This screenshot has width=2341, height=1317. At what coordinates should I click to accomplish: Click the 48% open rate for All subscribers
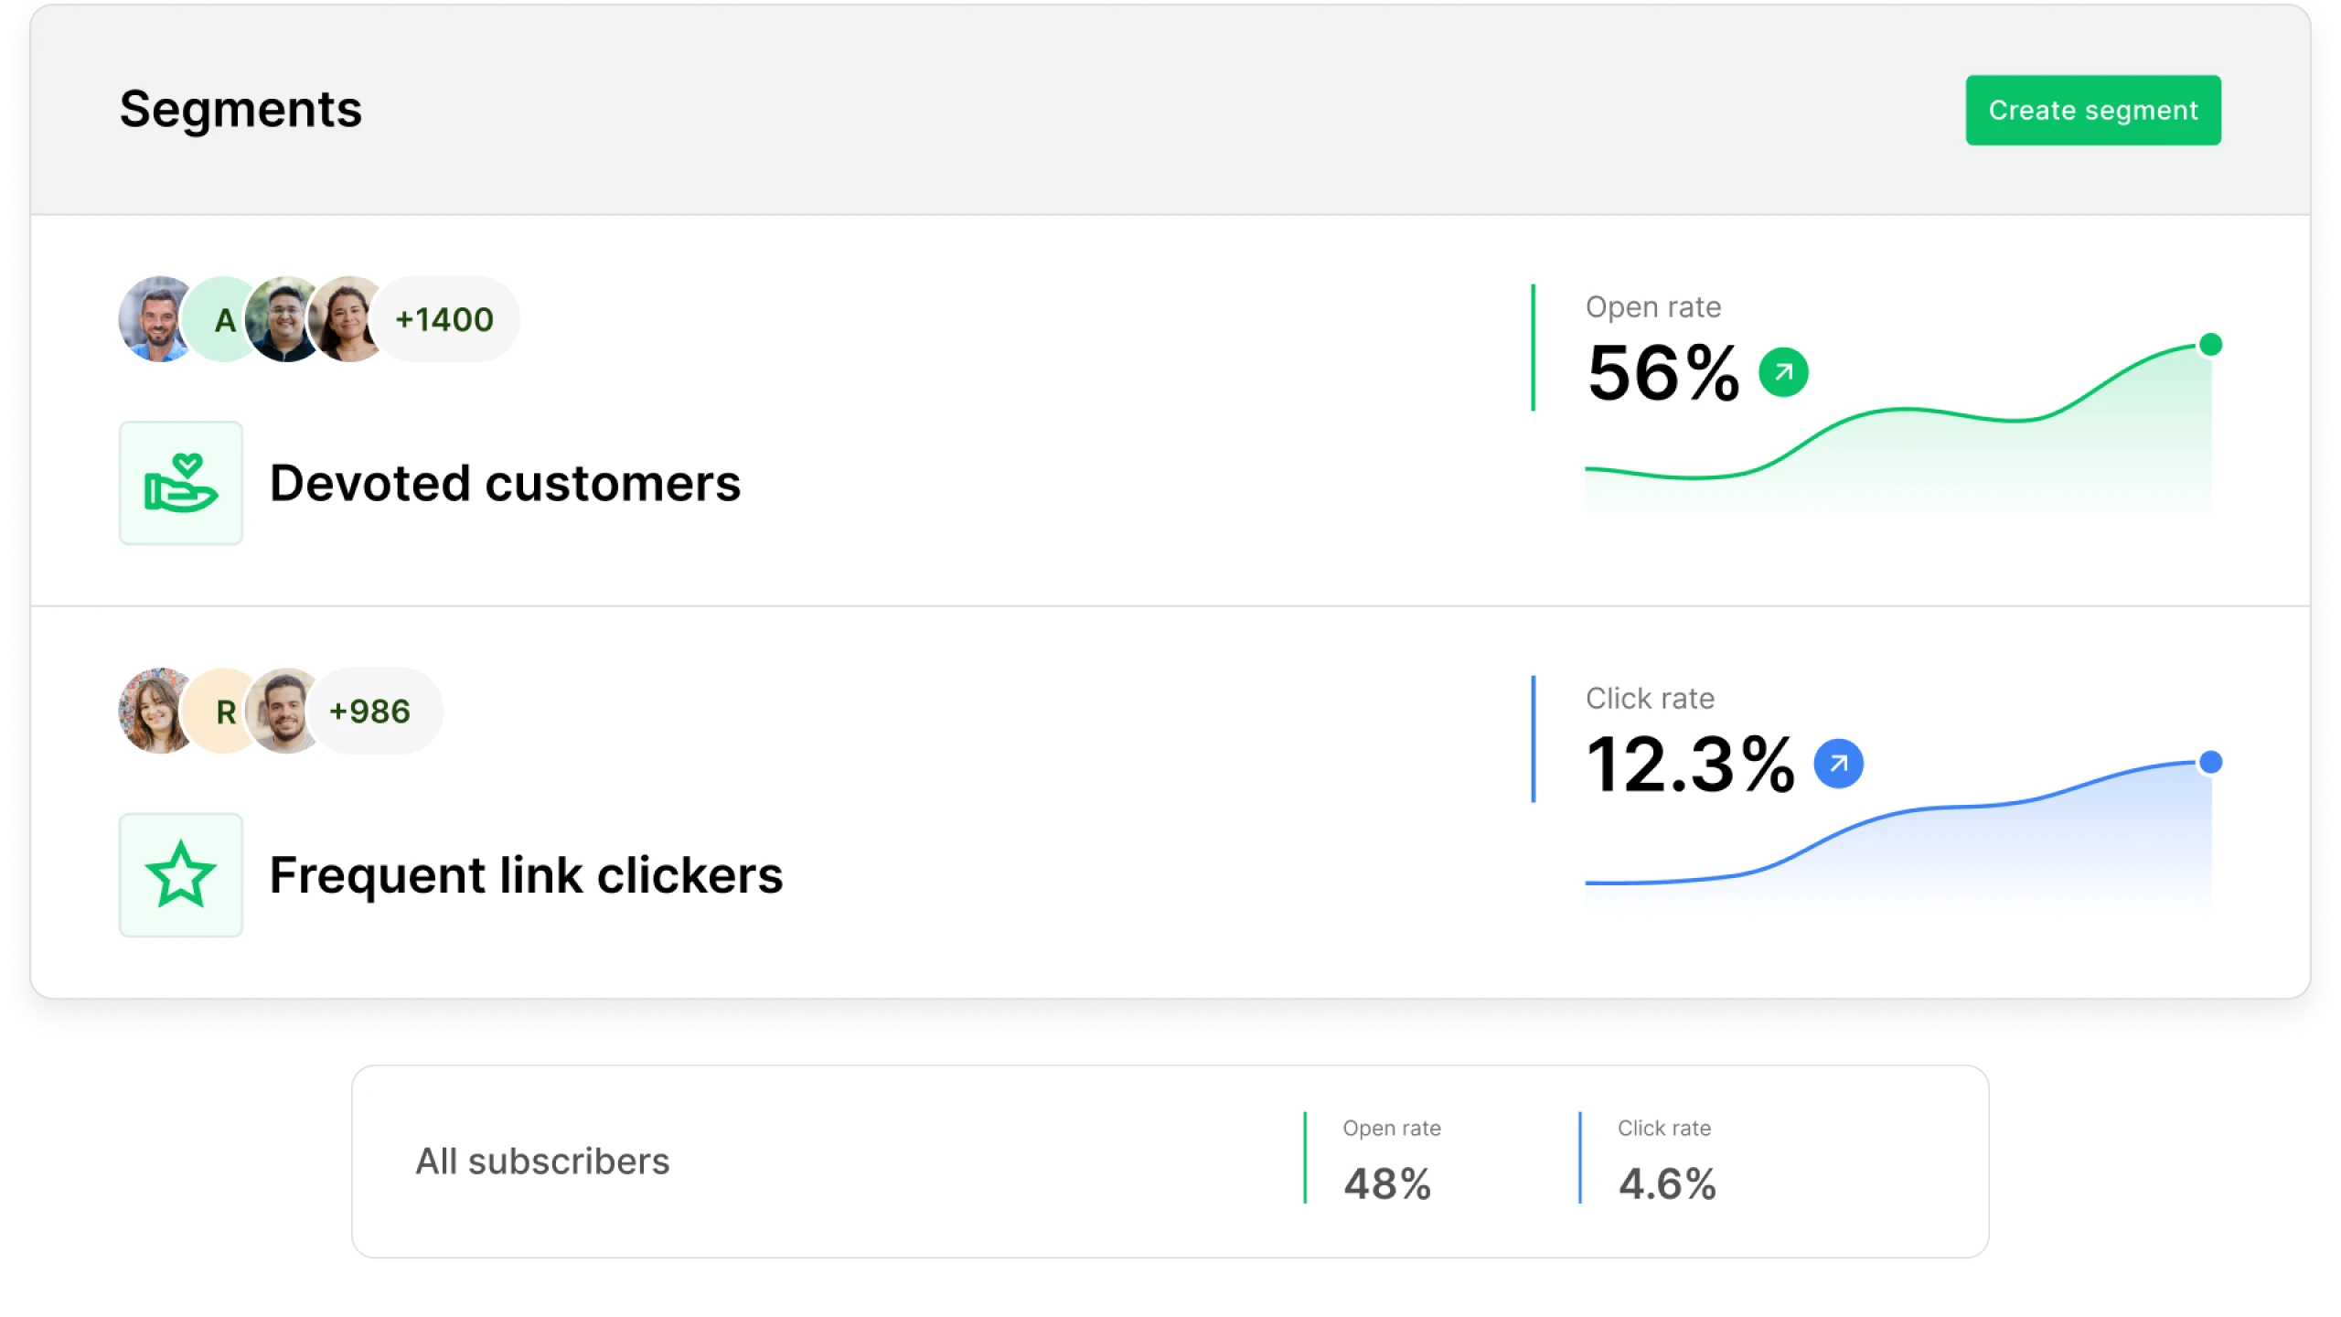click(1387, 1183)
